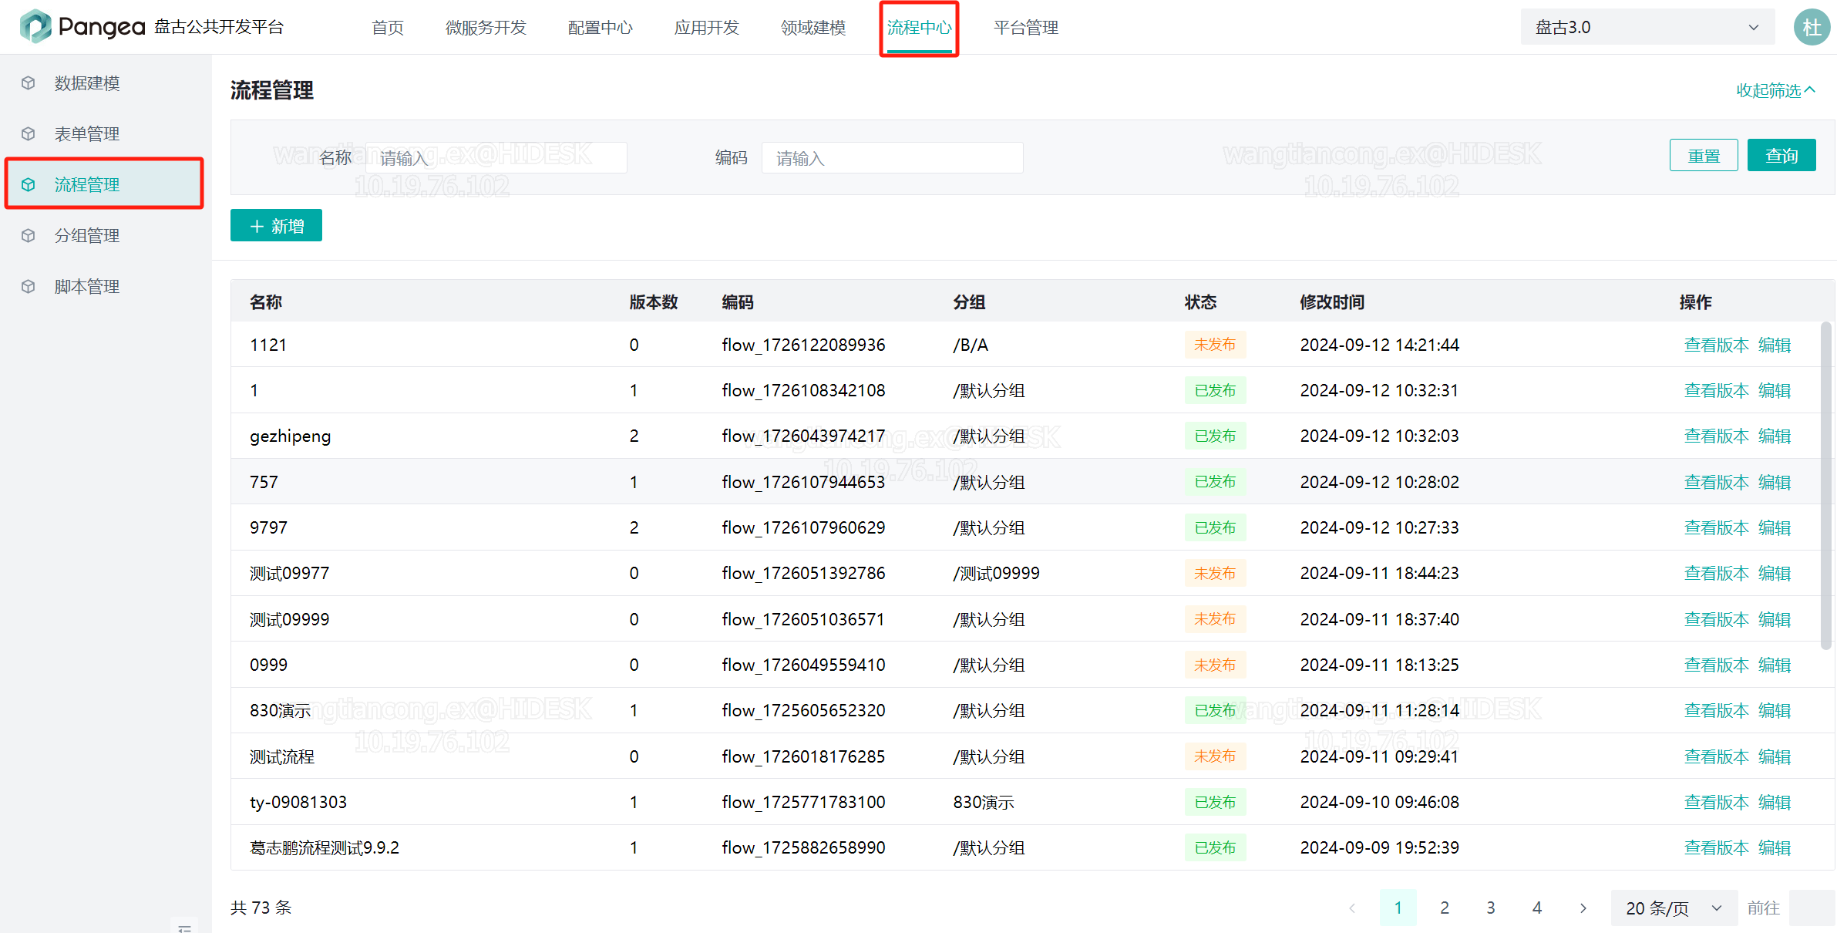Click the 流程管理 cube icon
The image size is (1837, 933).
tap(29, 184)
